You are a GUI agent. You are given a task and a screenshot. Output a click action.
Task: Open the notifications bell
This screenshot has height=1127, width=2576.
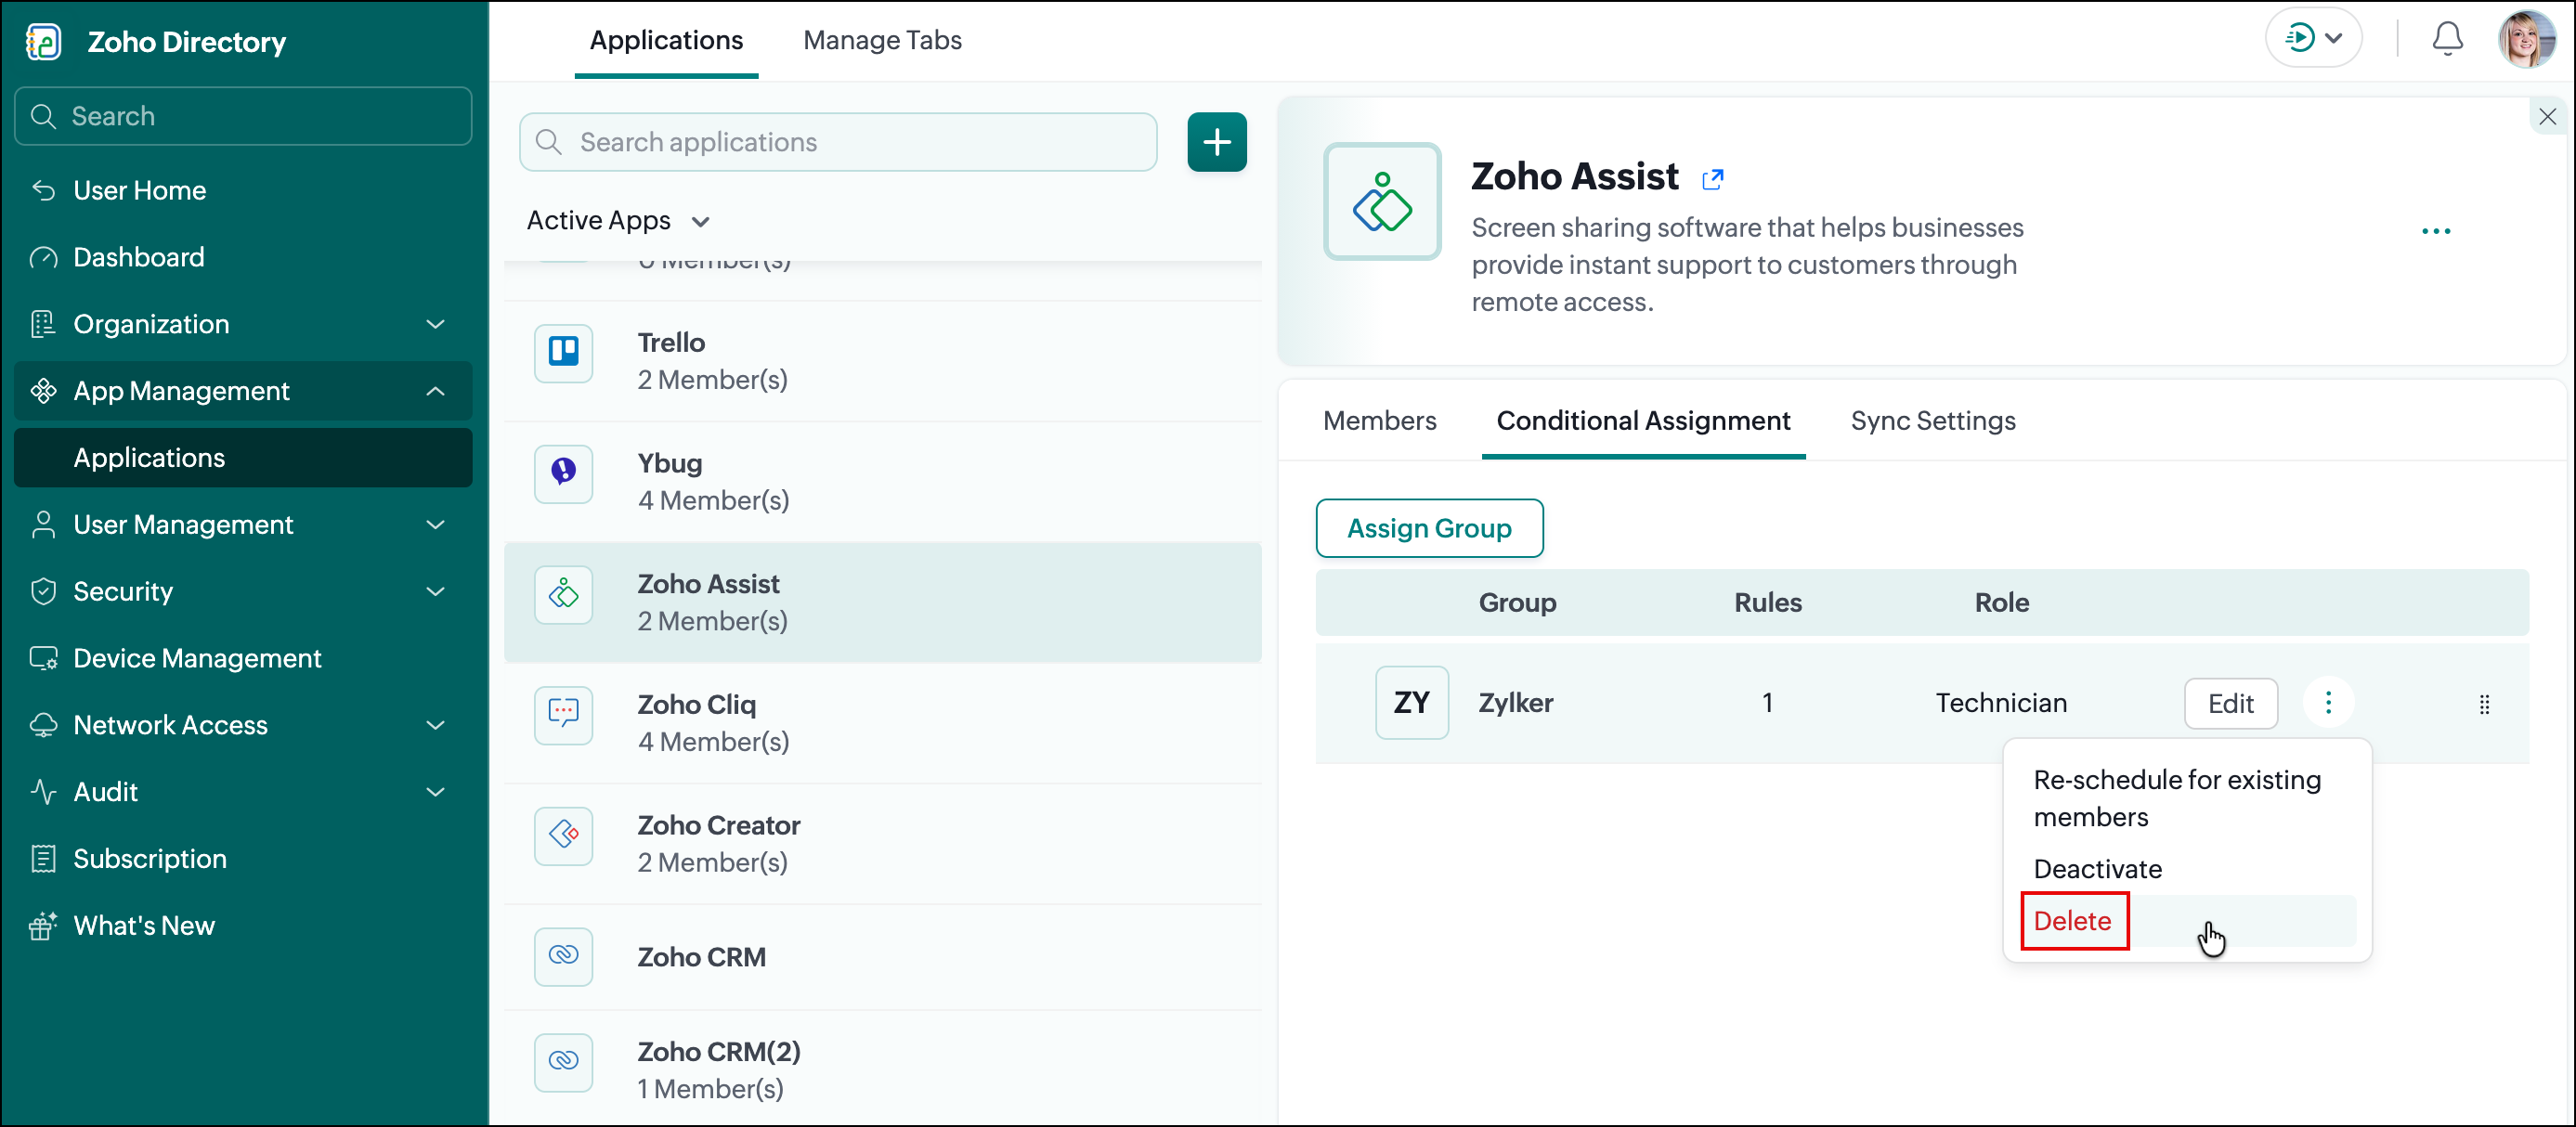[x=2447, y=40]
